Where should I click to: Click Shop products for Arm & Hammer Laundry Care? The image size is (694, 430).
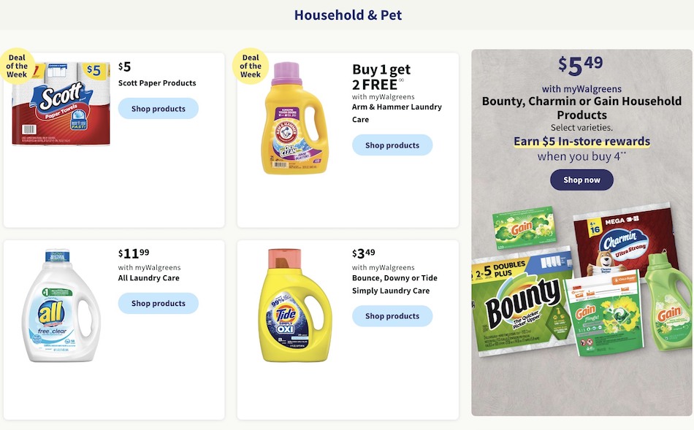392,145
